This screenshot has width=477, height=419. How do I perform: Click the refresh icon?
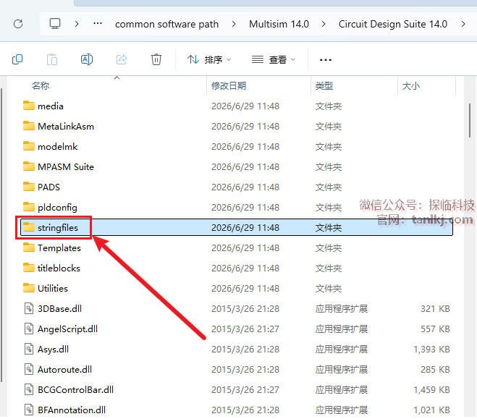[x=18, y=24]
